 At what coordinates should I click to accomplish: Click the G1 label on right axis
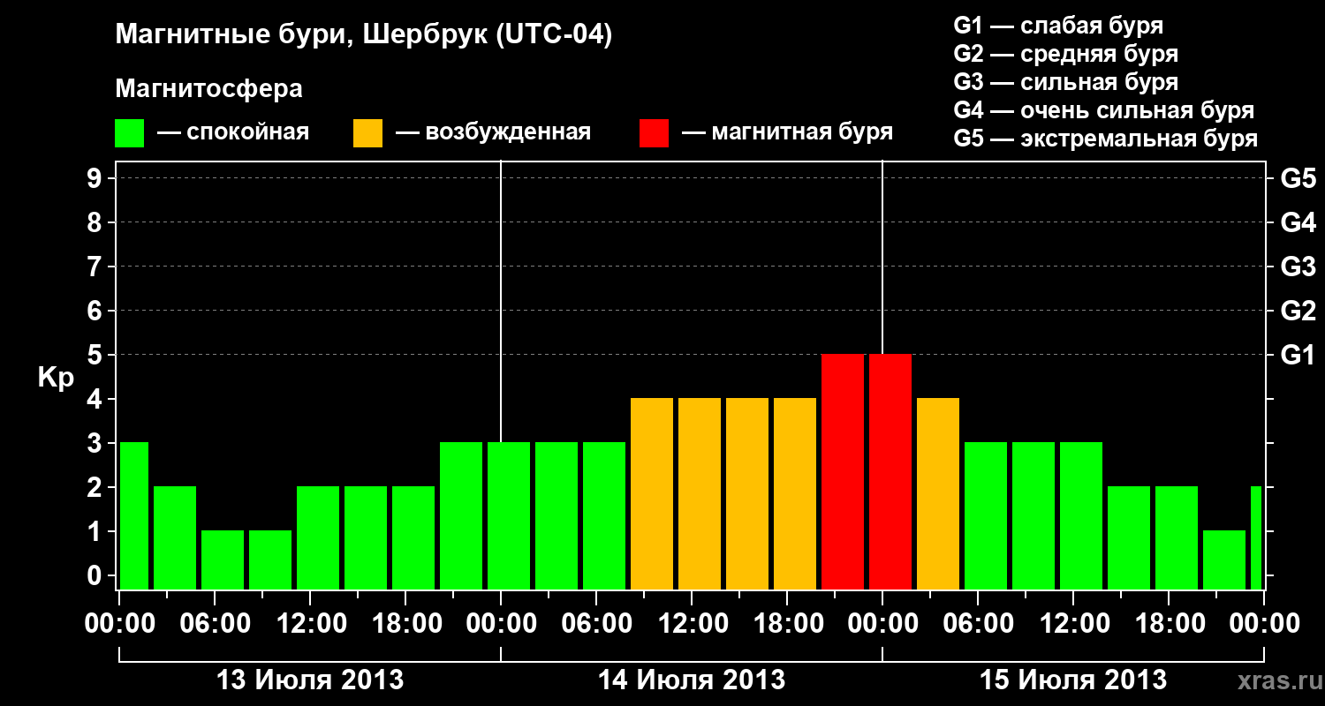pyautogui.click(x=1298, y=355)
